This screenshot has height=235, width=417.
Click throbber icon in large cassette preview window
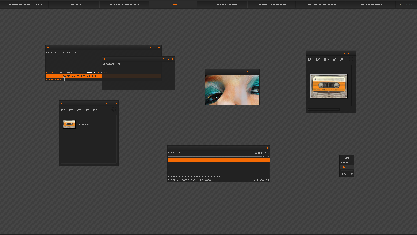click(351, 59)
